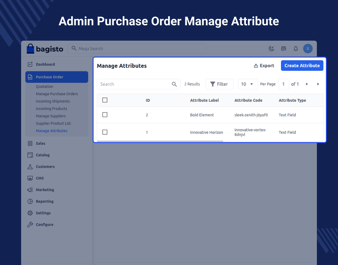338x265 pixels.
Task: Click the Bold Element label cell
Action: (202, 115)
